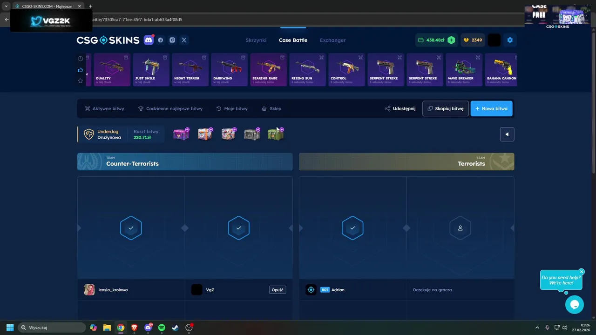596x335 pixels.
Task: Click leosia_krolowa's ready checkmark hexagon
Action: coord(131,228)
